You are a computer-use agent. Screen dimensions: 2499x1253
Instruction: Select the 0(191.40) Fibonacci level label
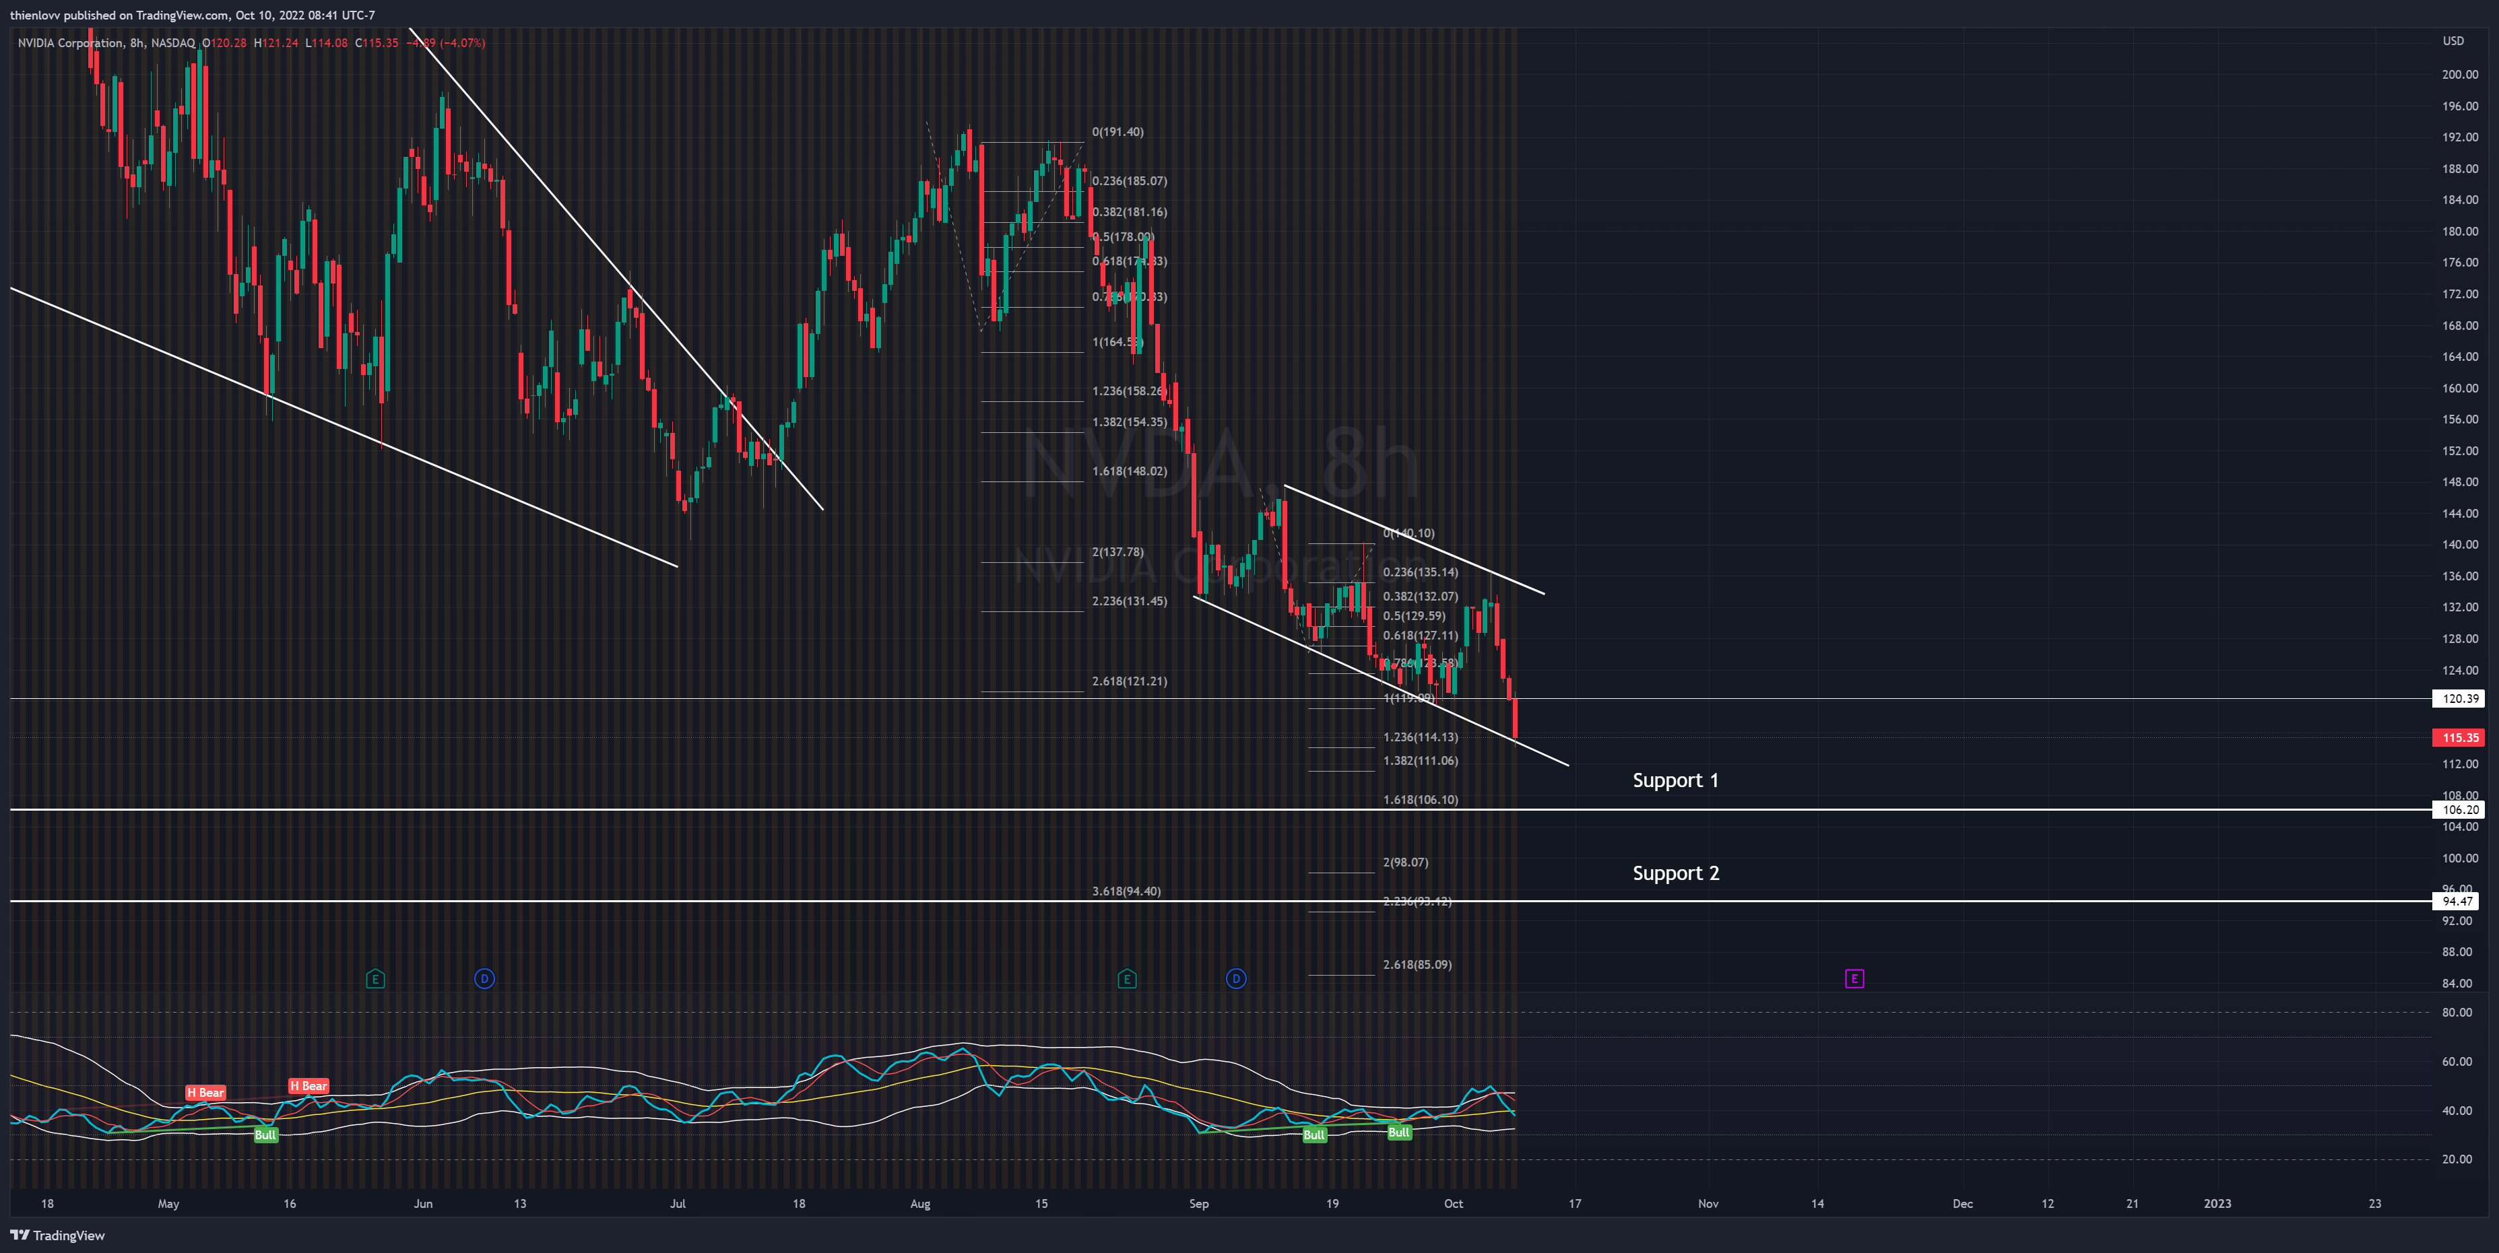[x=1117, y=132]
